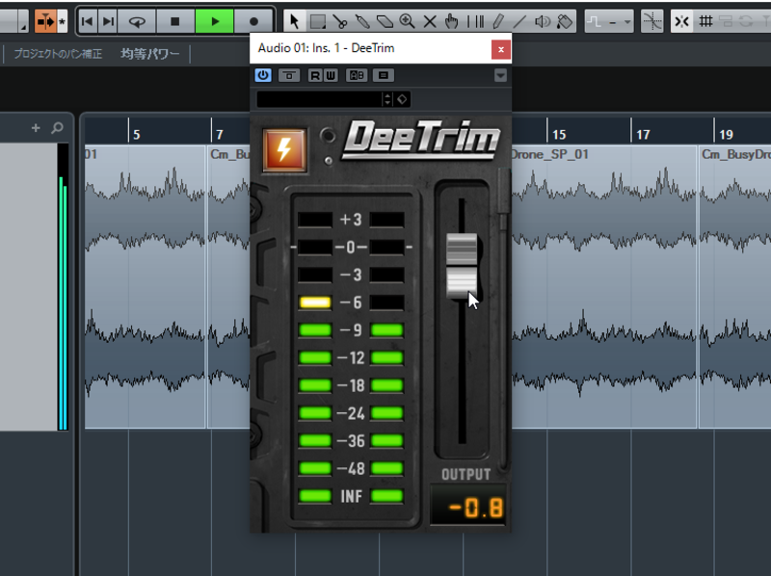Toggle the blue effect power button

(x=263, y=75)
